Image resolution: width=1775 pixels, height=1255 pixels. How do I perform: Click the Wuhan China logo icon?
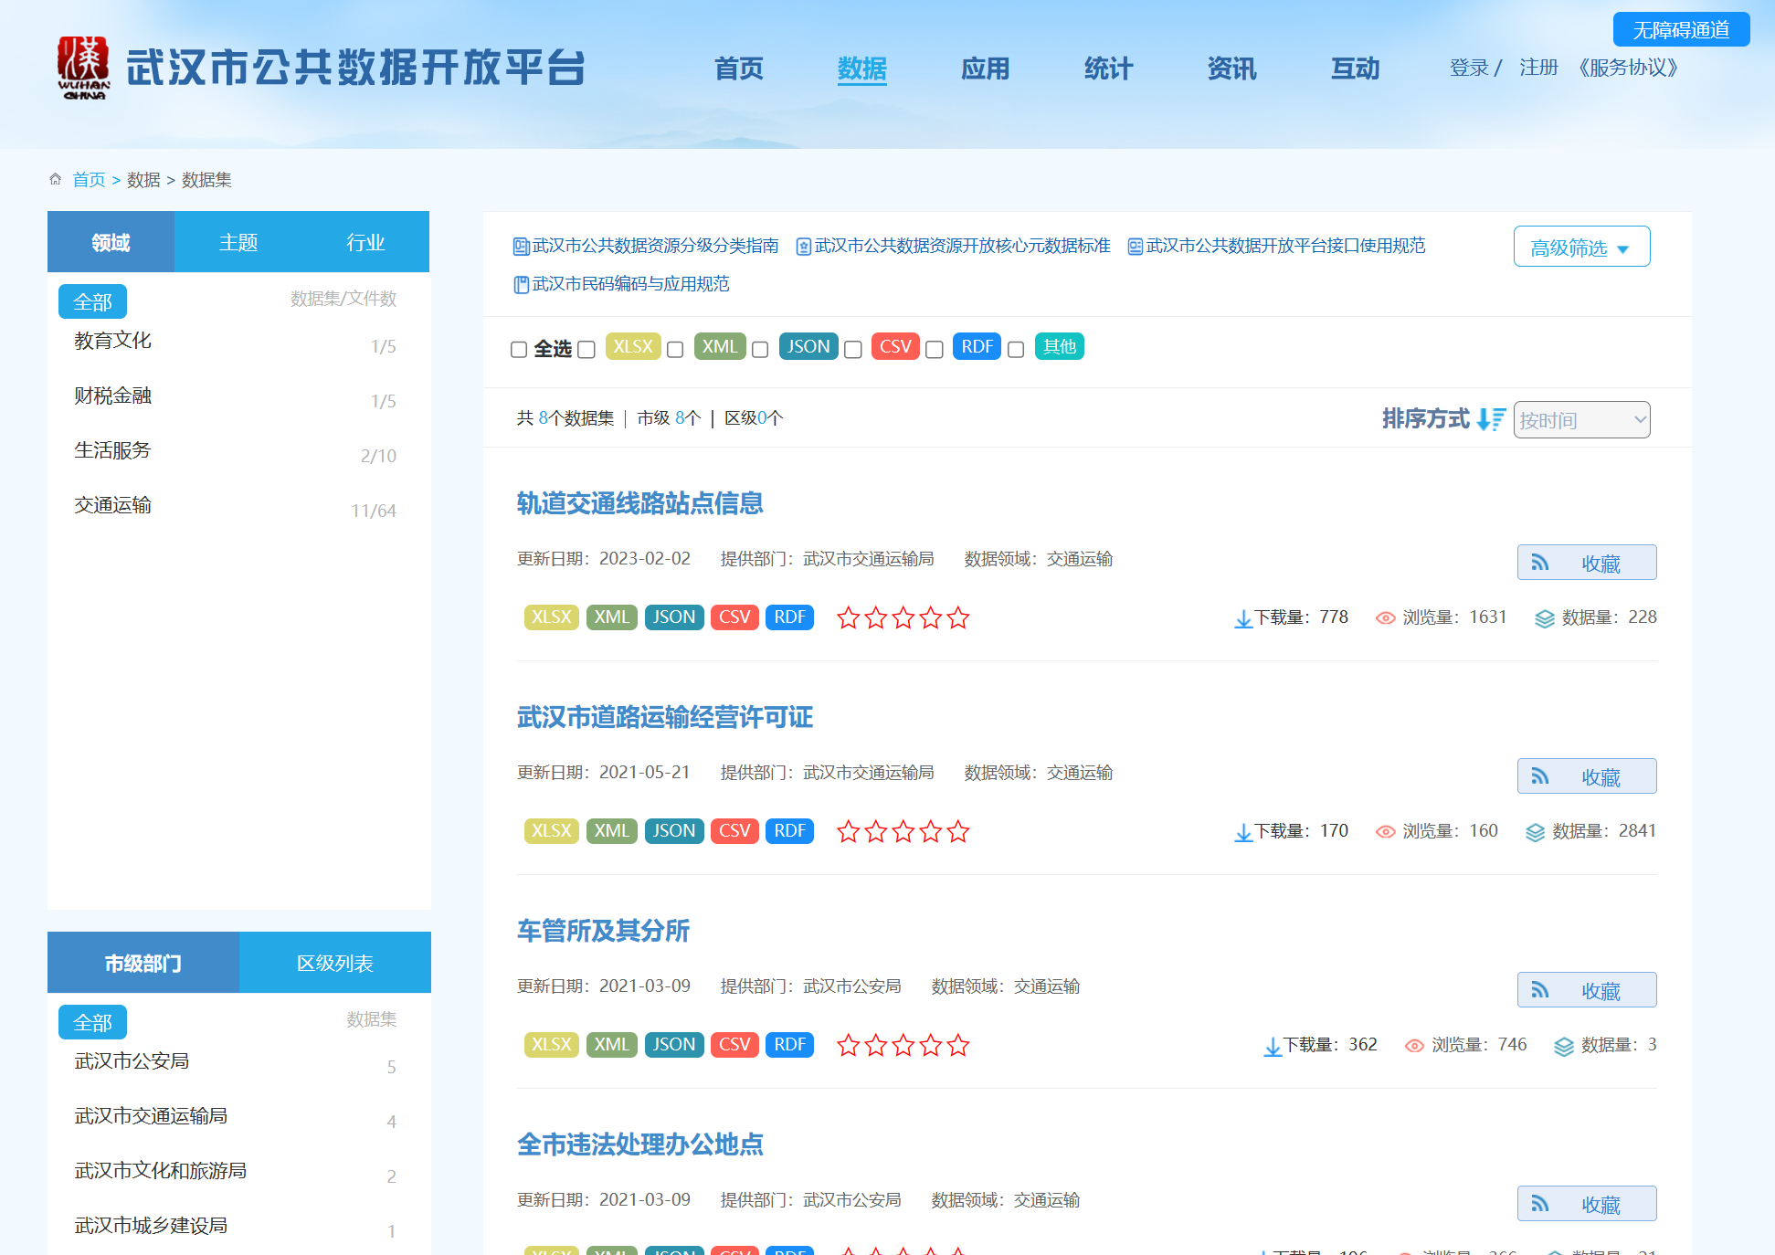pyautogui.click(x=83, y=68)
